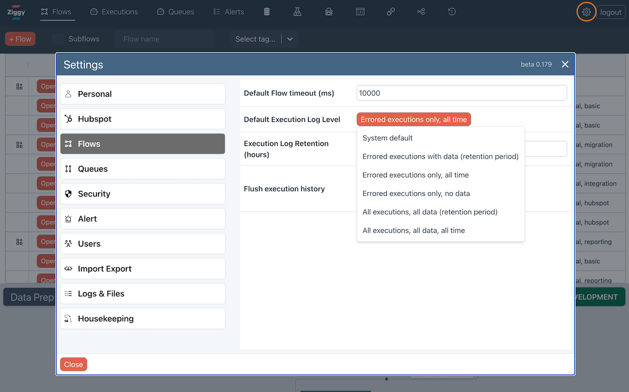Expand the Select tag dropdown

(x=290, y=39)
